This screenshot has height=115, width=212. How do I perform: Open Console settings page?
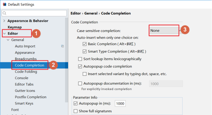(x=22, y=78)
